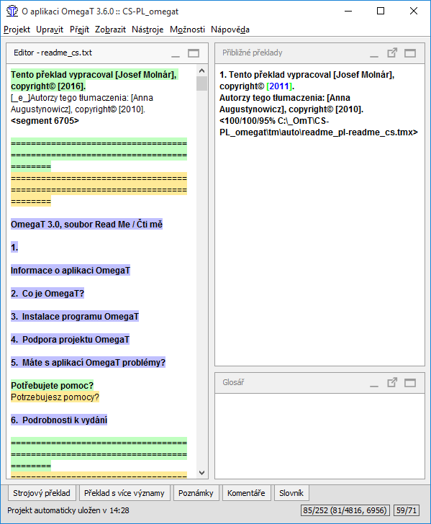The image size is (431, 524).
Task: Select translation "Potrzebujesz pomocy?"
Action: [x=55, y=397]
